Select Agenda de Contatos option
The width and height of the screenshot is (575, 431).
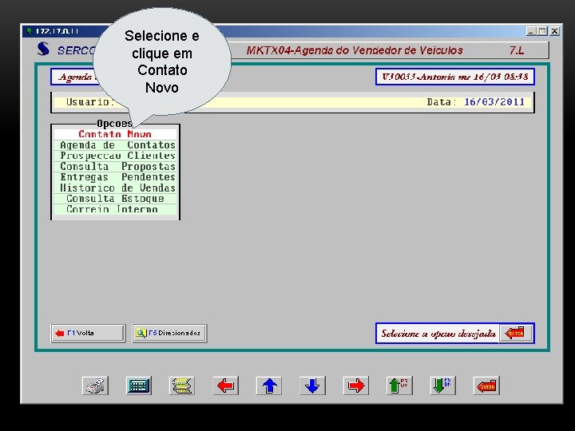tap(115, 145)
